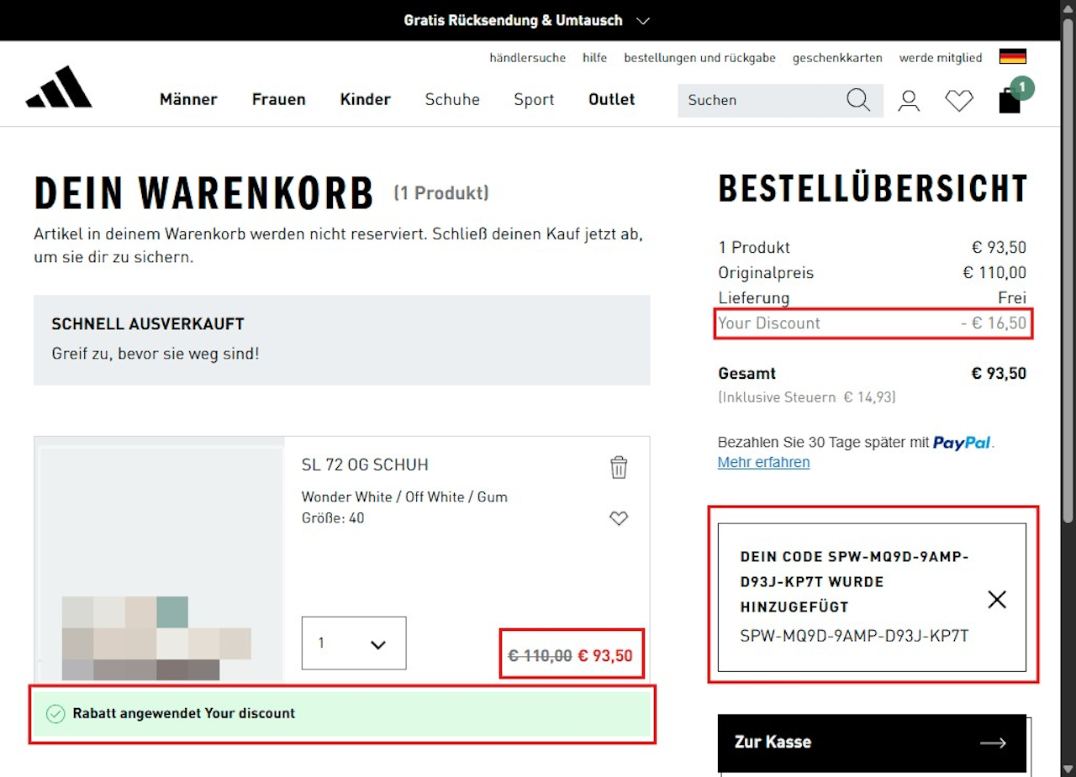Open the geschenkkarten link
1076x777 pixels.
pos(837,58)
